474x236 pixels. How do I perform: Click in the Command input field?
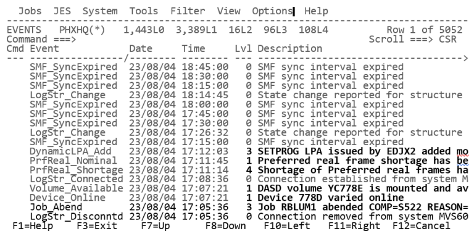(221, 40)
